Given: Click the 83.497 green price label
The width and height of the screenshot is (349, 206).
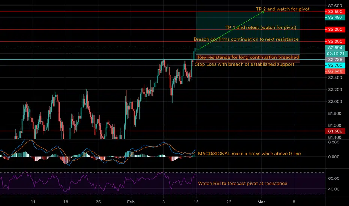Looking at the screenshot, I should [335, 17].
